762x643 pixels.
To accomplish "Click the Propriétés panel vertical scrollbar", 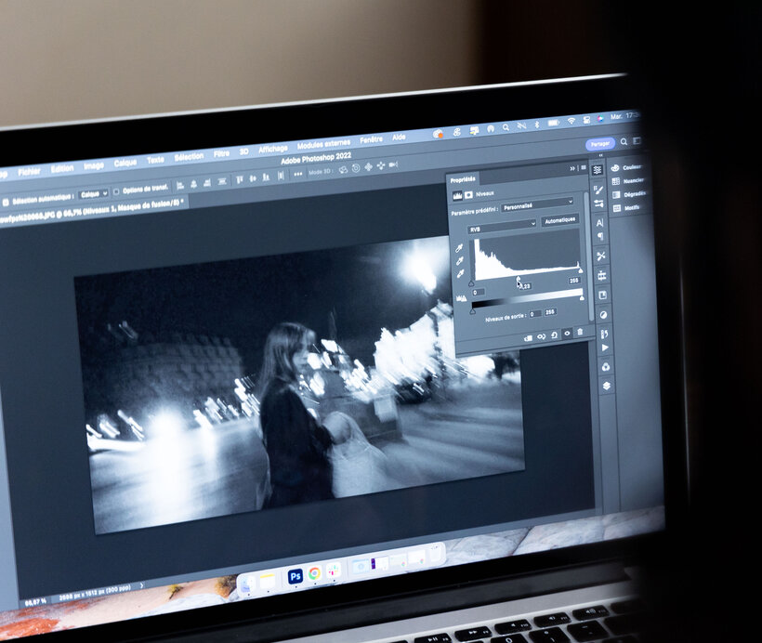I will pos(588,256).
